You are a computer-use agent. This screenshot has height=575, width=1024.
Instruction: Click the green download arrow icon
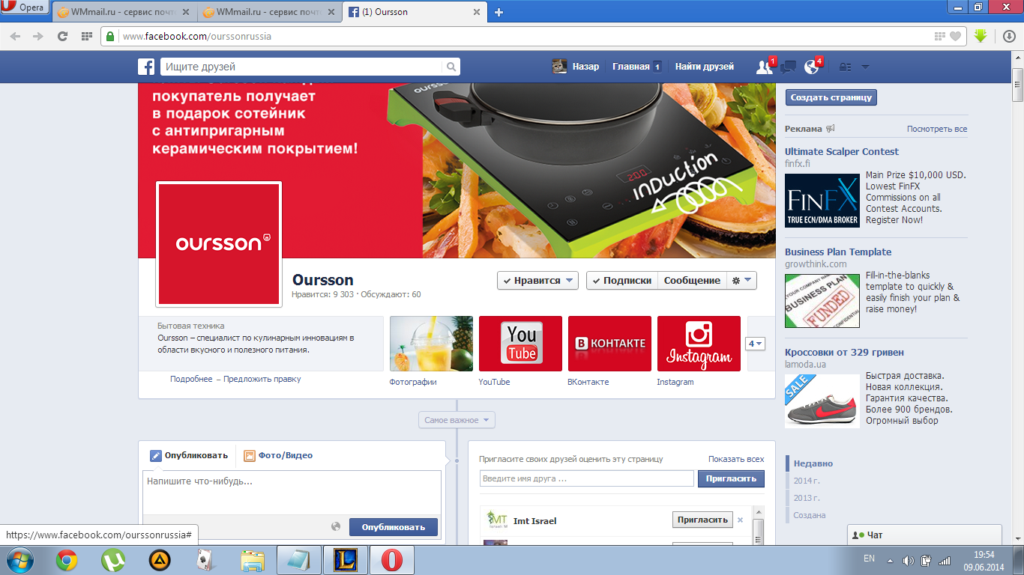pyautogui.click(x=980, y=36)
